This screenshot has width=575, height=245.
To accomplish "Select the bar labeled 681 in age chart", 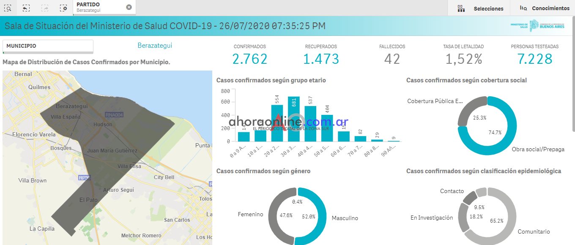I will click(294, 120).
